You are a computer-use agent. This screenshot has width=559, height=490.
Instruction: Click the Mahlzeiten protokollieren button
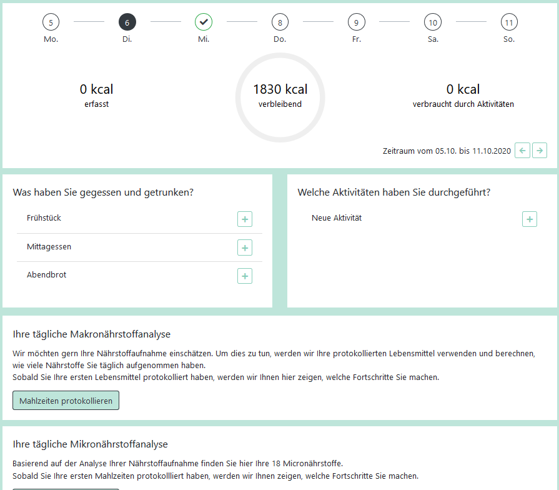(x=66, y=401)
